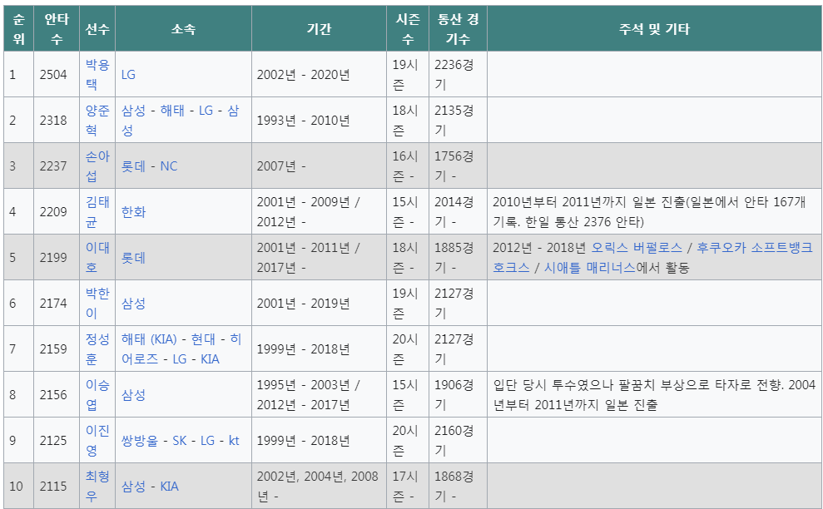
Task: Click the 해태 link in 양준혁's row
Action: click(x=172, y=110)
